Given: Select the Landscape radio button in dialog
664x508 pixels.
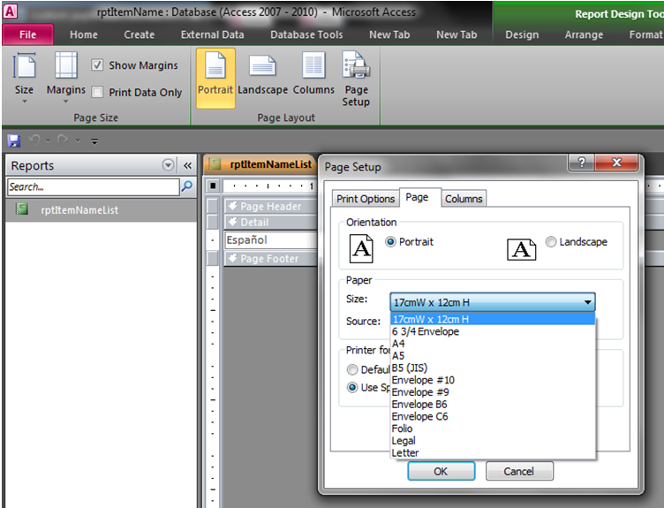Looking at the screenshot, I should coord(550,241).
